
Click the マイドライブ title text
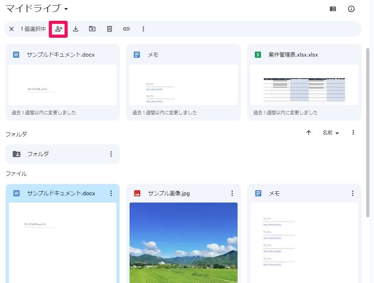point(33,8)
